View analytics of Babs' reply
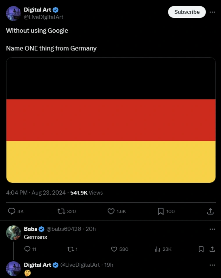This screenshot has width=221, height=278. click(157, 249)
